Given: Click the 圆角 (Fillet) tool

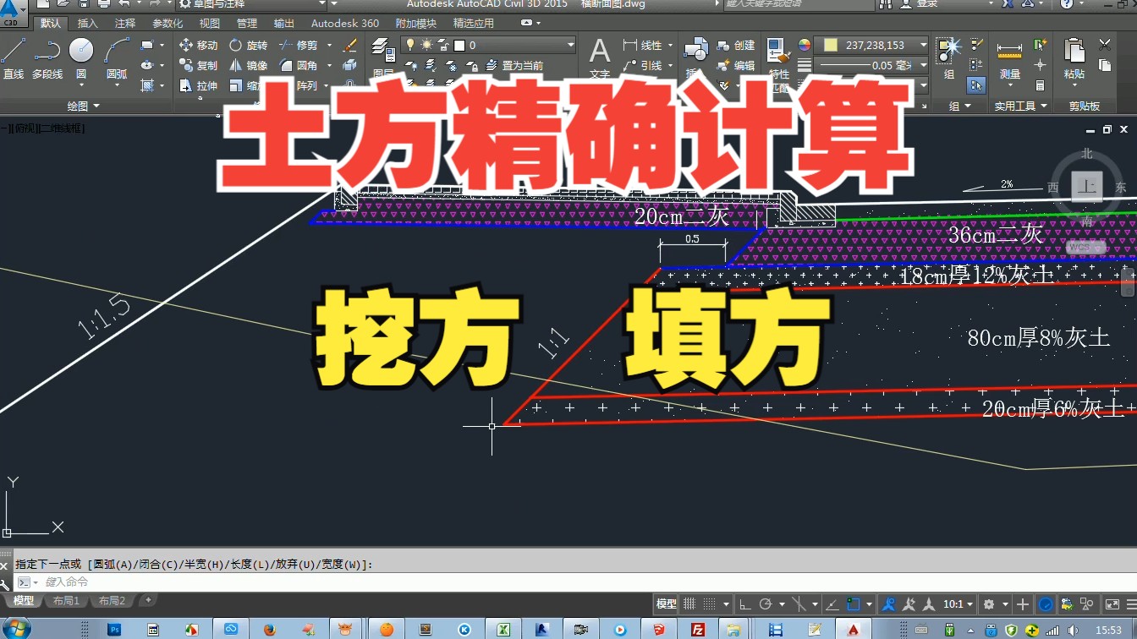Looking at the screenshot, I should point(299,65).
